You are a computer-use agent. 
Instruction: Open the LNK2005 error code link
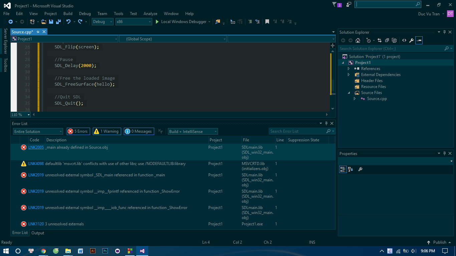pyautogui.click(x=36, y=147)
